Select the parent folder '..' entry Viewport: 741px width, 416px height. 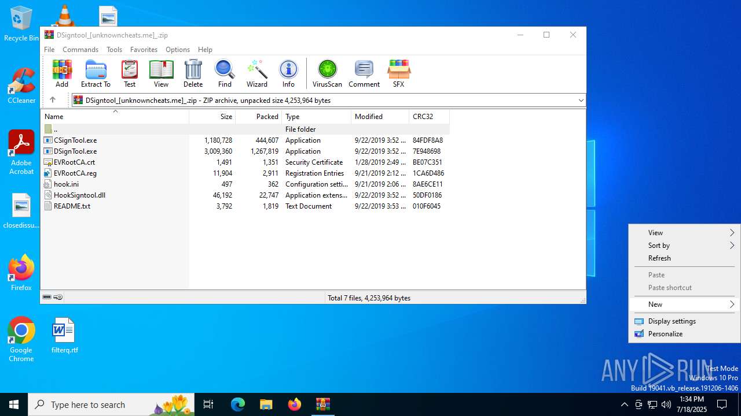coord(55,129)
